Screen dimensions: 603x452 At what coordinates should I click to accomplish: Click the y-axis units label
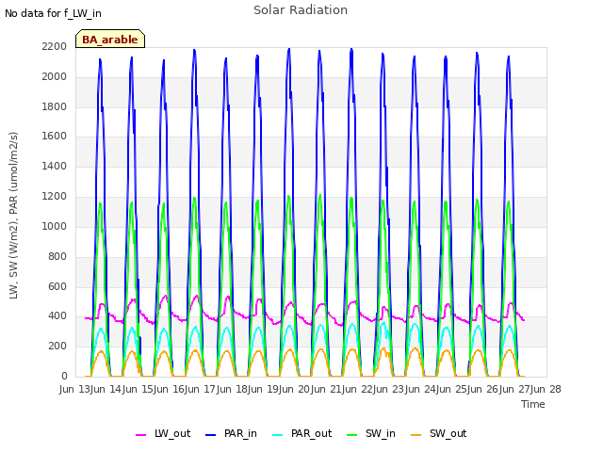coord(14,216)
